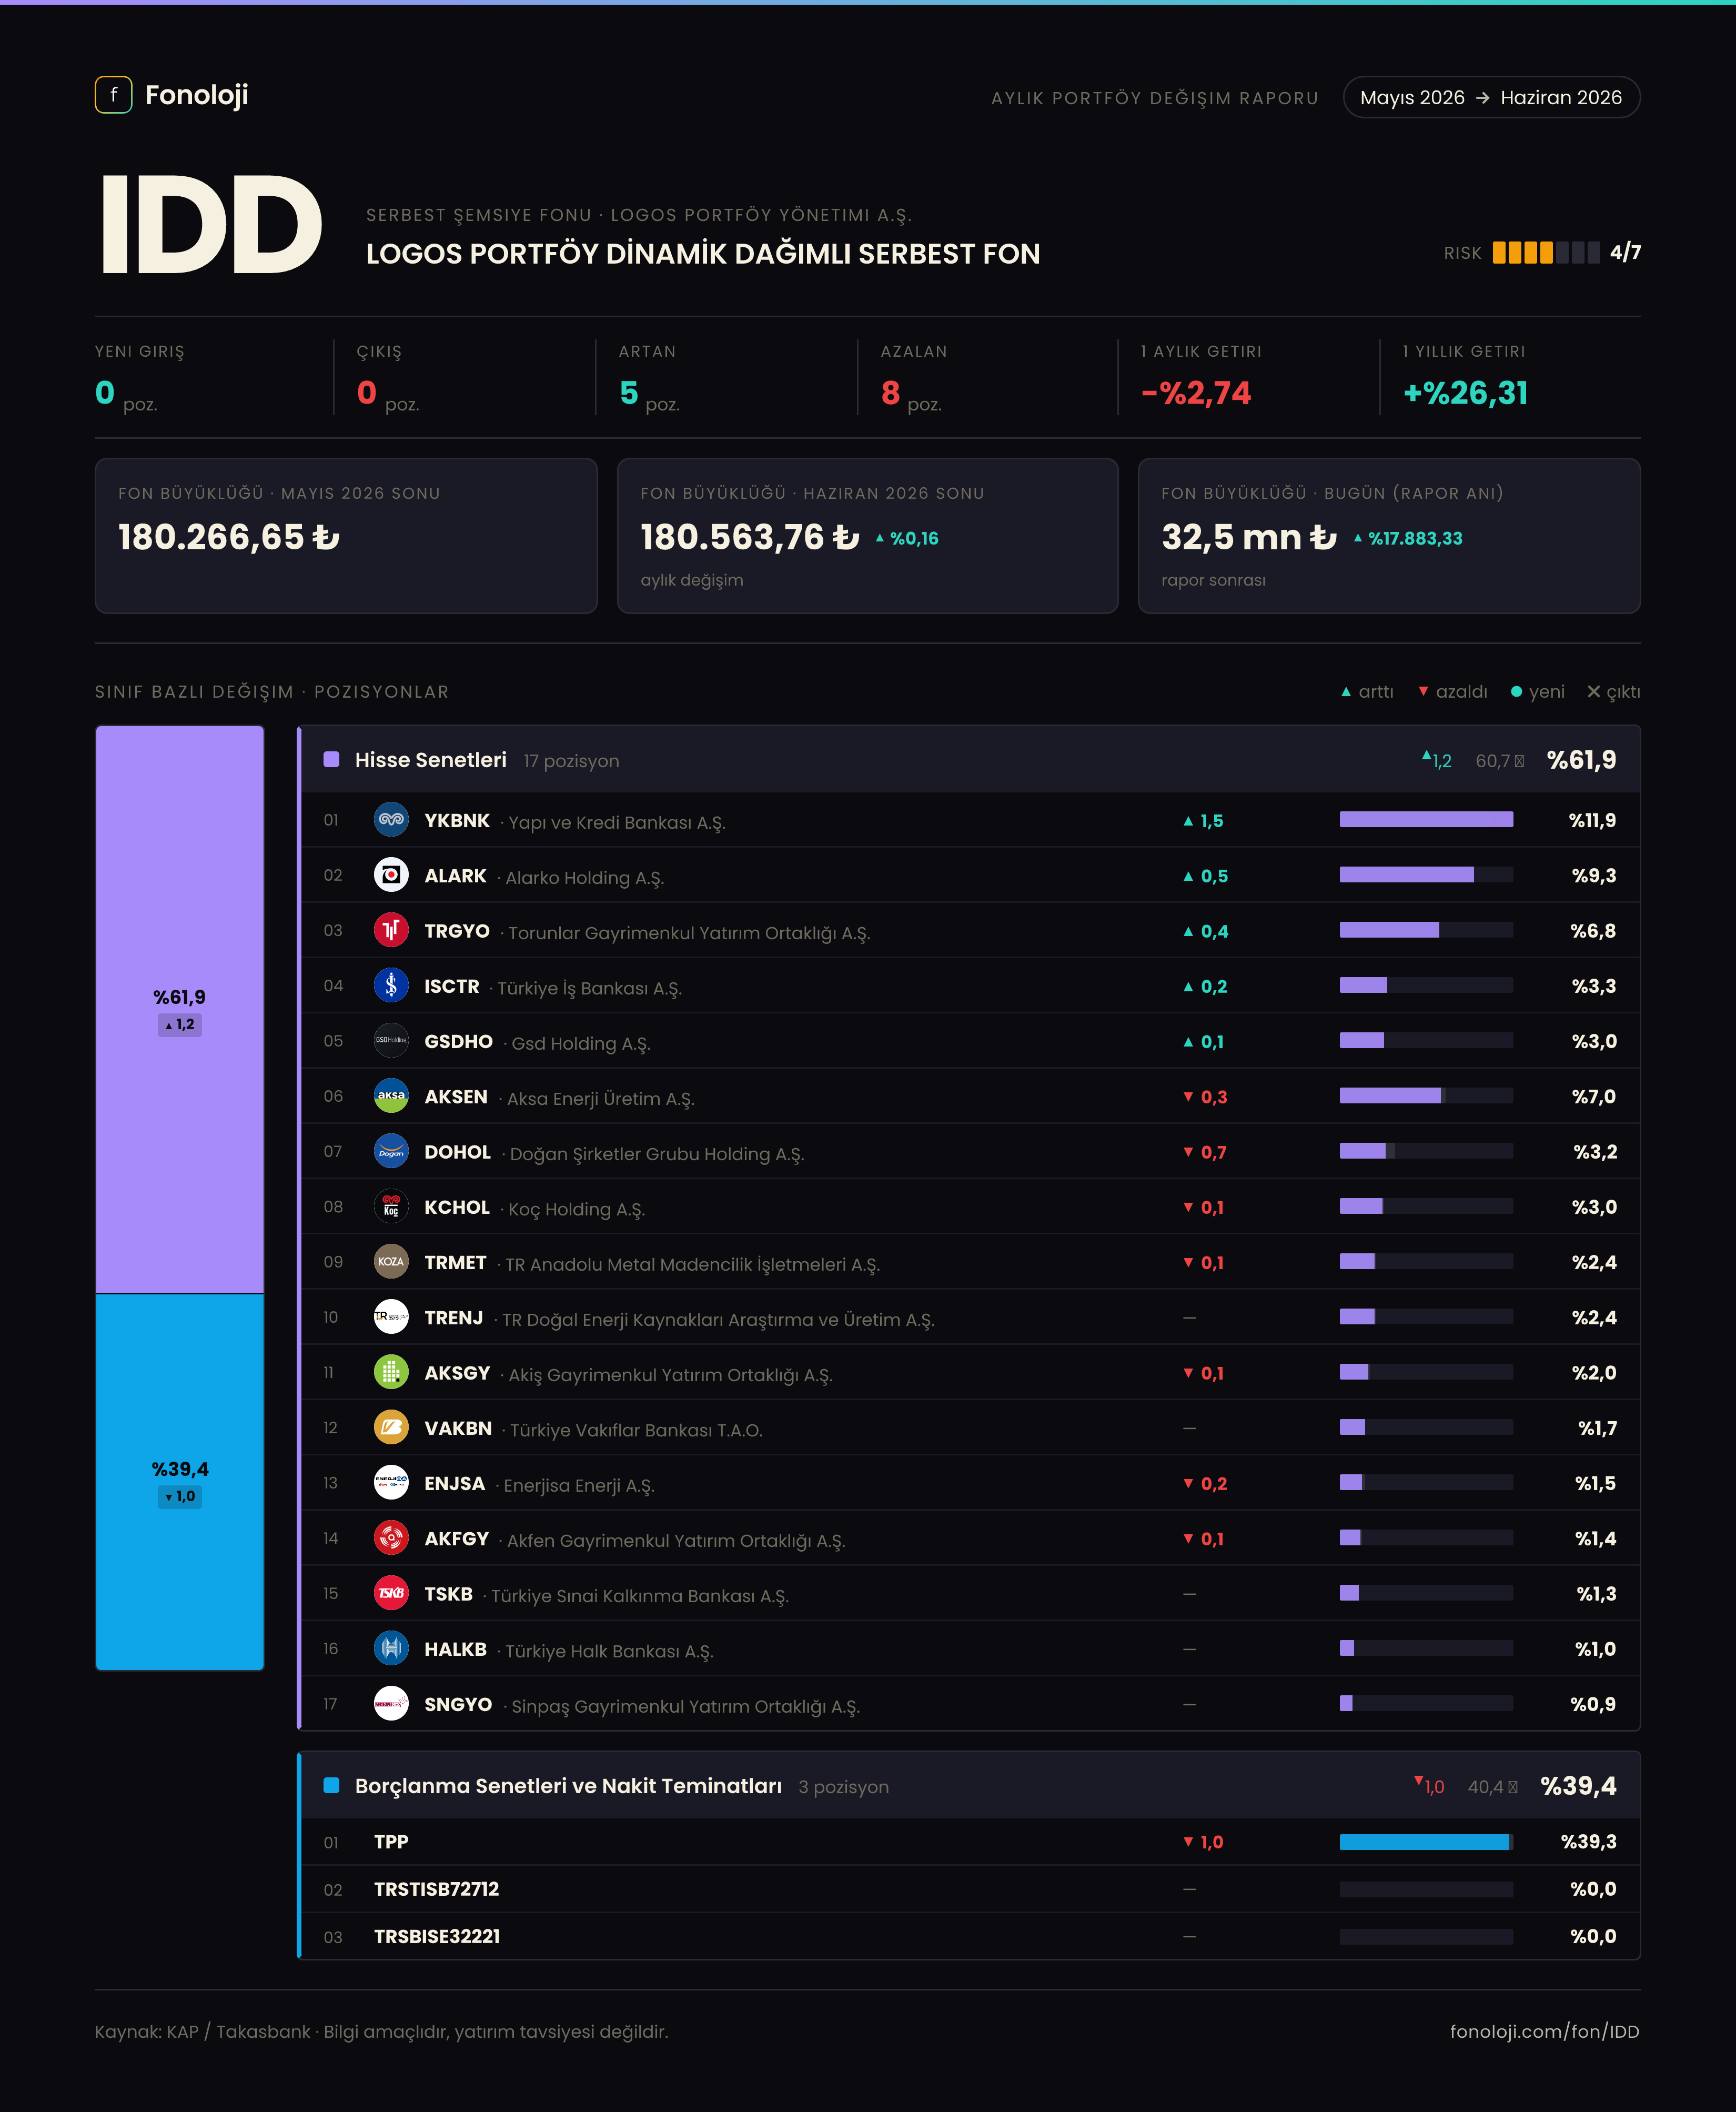This screenshot has height=2112, width=1736.
Task: Open the Fonoloji brand name link
Action: coord(197,95)
